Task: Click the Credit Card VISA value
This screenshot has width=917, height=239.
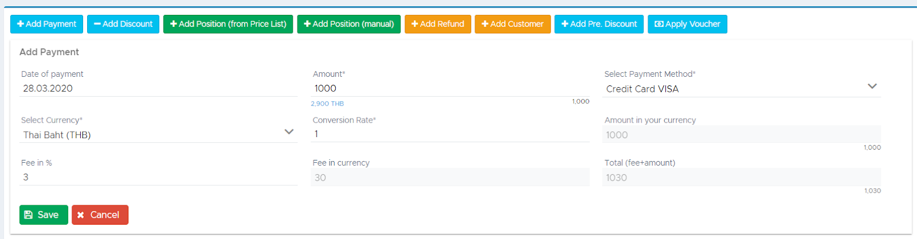Action: (x=642, y=89)
